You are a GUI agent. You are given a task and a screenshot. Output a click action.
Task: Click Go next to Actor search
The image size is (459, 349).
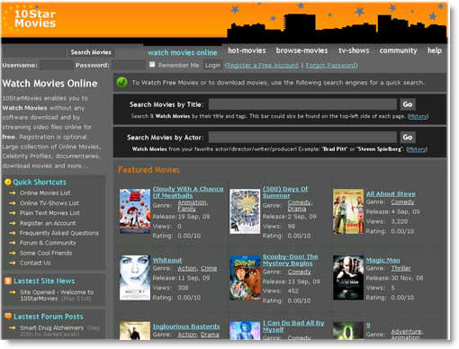click(408, 137)
